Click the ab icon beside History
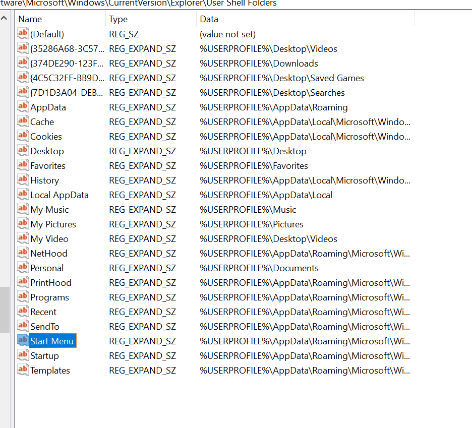This screenshot has height=428, width=472. coord(23,179)
